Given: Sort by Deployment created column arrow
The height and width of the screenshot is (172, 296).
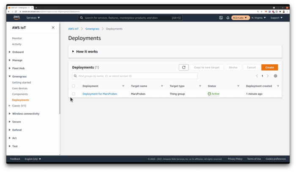Looking at the screenshot, I should [278, 86].
